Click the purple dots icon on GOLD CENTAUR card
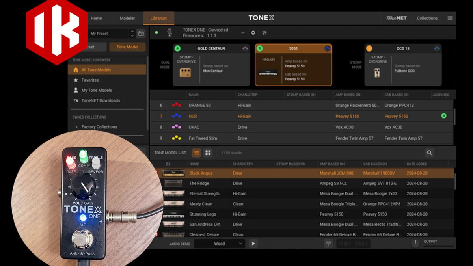The width and height of the screenshot is (473, 266). (245, 48)
